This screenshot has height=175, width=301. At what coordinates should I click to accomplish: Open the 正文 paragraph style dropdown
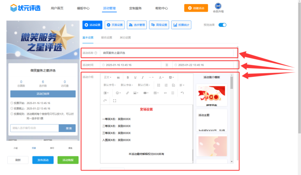click(x=108, y=77)
